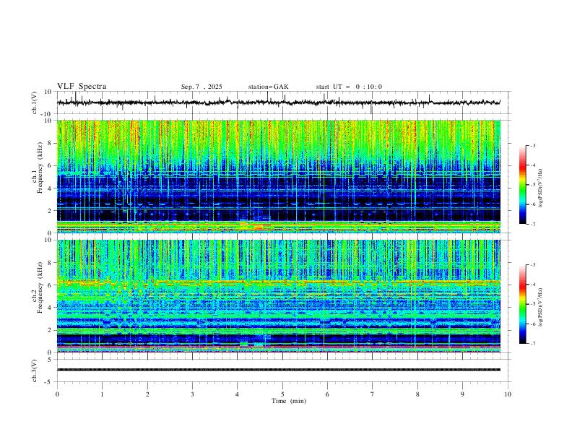
Task: Click the "-3" tick on ch.2 color bar
Action: [x=533, y=265]
